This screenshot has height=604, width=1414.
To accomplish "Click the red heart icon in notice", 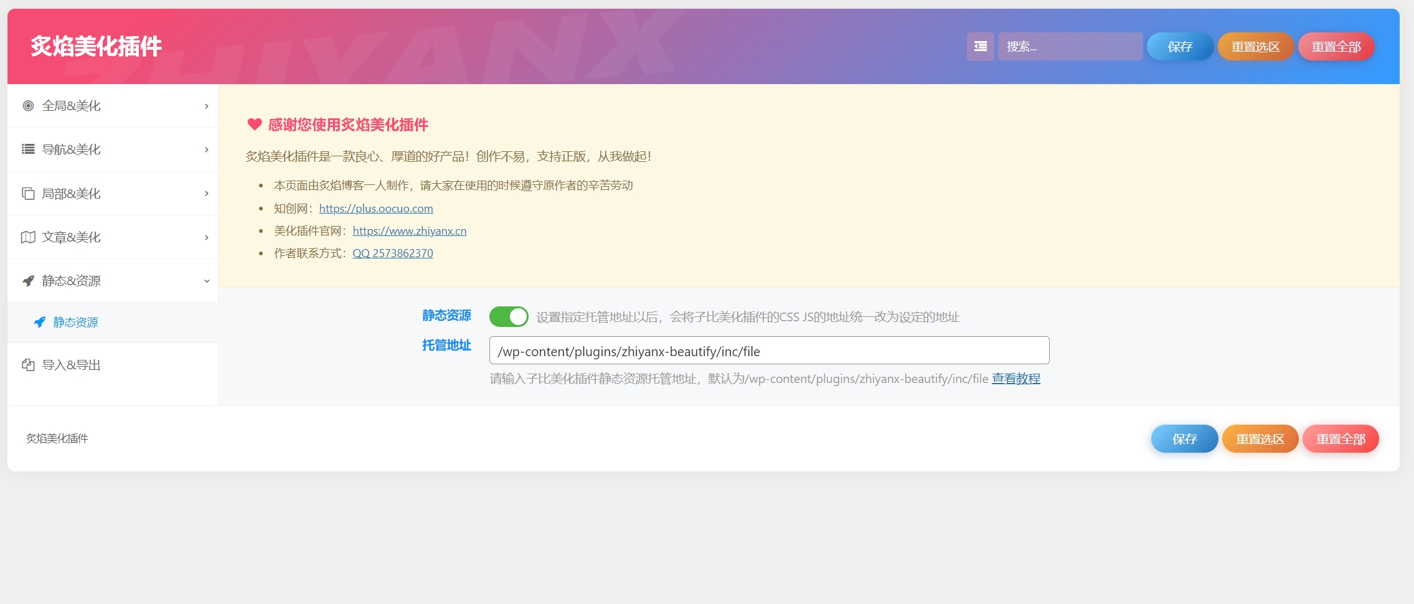I will [x=254, y=125].
